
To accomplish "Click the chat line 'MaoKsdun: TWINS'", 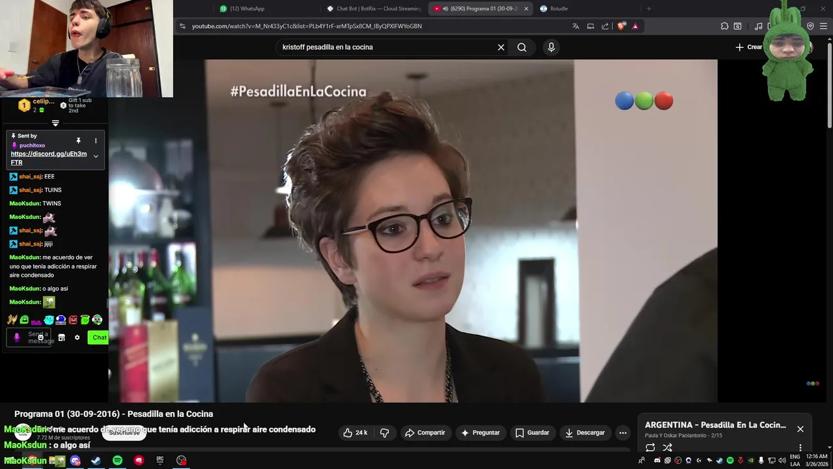I will pyautogui.click(x=35, y=203).
